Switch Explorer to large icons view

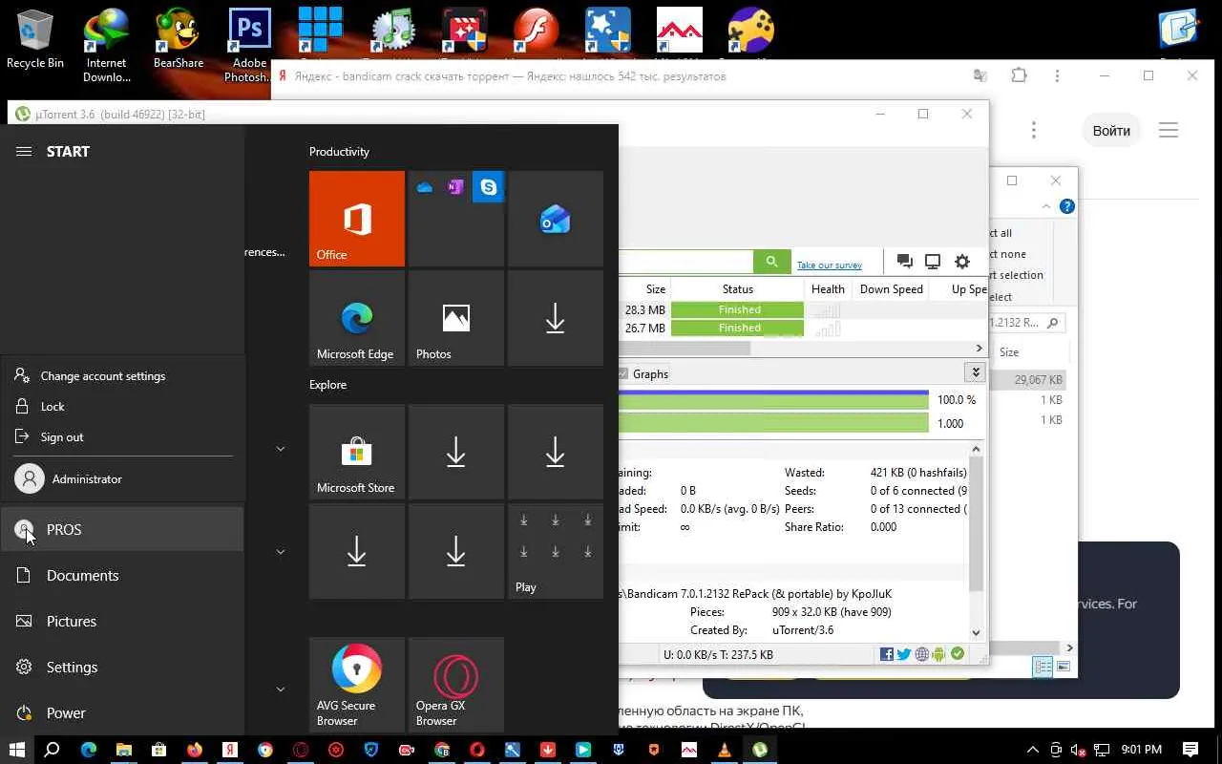tap(1064, 668)
